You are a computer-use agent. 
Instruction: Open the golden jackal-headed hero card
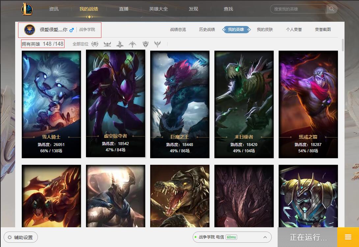tap(308, 196)
